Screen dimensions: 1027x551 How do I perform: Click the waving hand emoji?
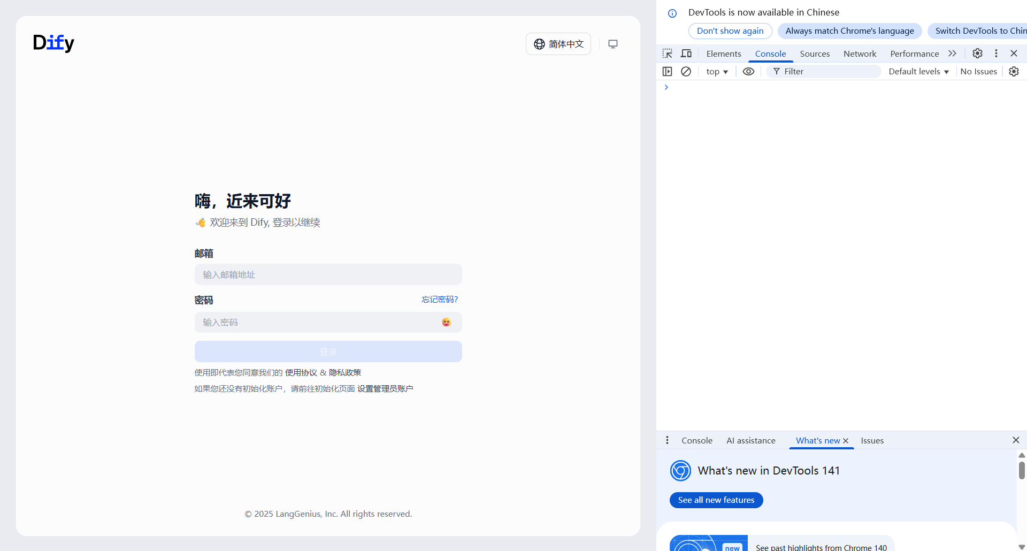pyautogui.click(x=201, y=223)
